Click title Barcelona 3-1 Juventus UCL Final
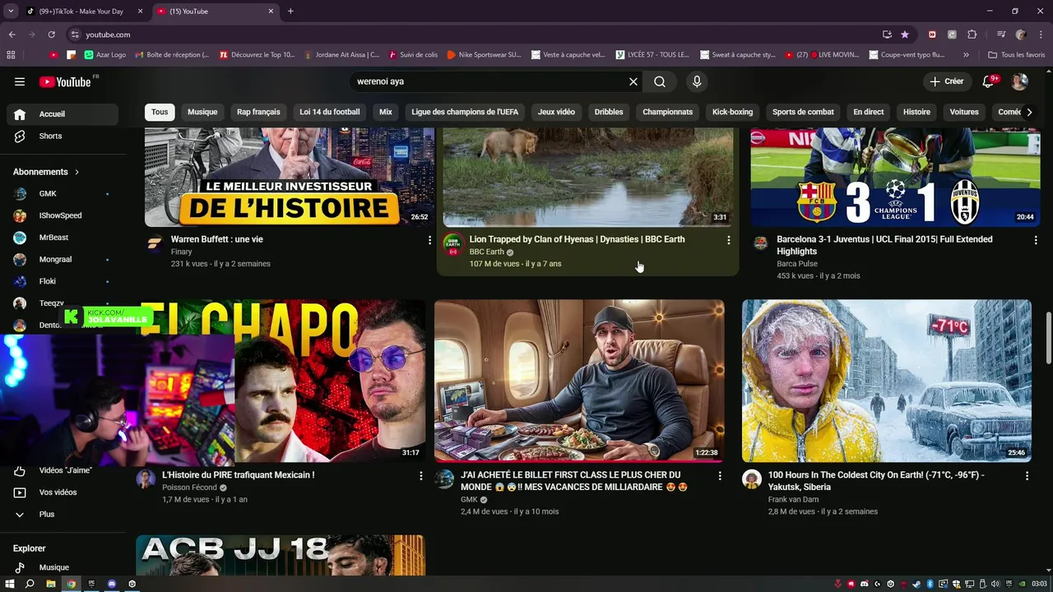 (x=884, y=245)
